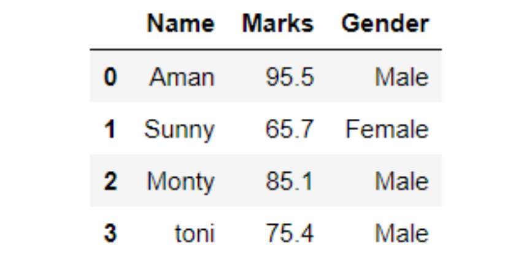Select row index 1
This screenshot has width=532, height=280.
click(110, 129)
